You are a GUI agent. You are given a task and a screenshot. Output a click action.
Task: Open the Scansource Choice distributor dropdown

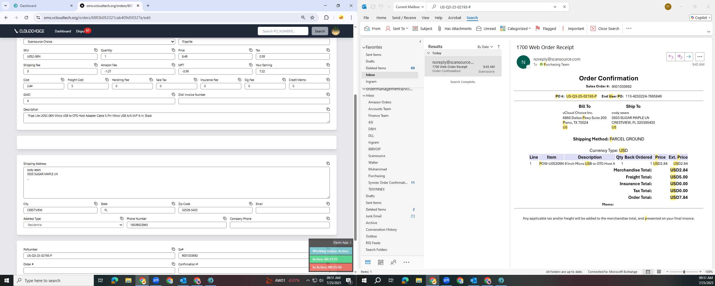tap(99, 42)
